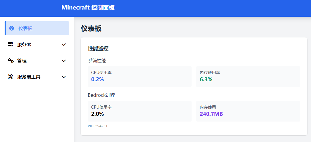Expand the 服务器 menu chevron
Viewport: 311px width, 142px height.
[64, 45]
